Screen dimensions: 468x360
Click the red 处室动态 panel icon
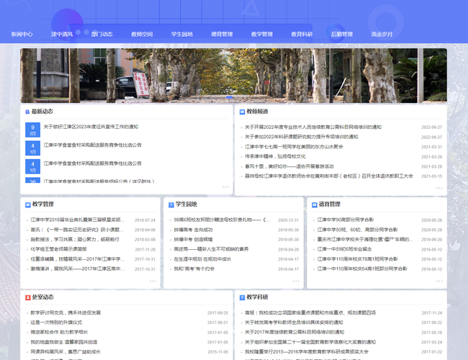tap(28, 297)
